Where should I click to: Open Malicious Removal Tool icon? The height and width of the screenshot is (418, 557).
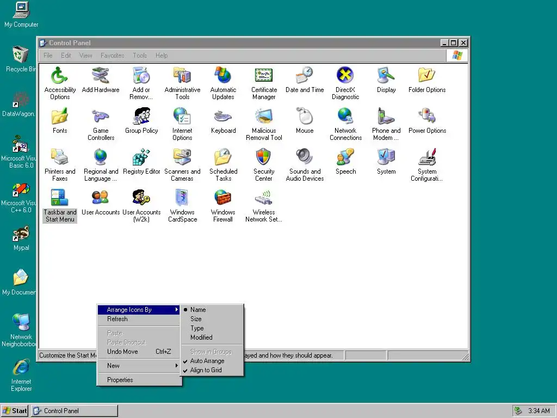264,116
